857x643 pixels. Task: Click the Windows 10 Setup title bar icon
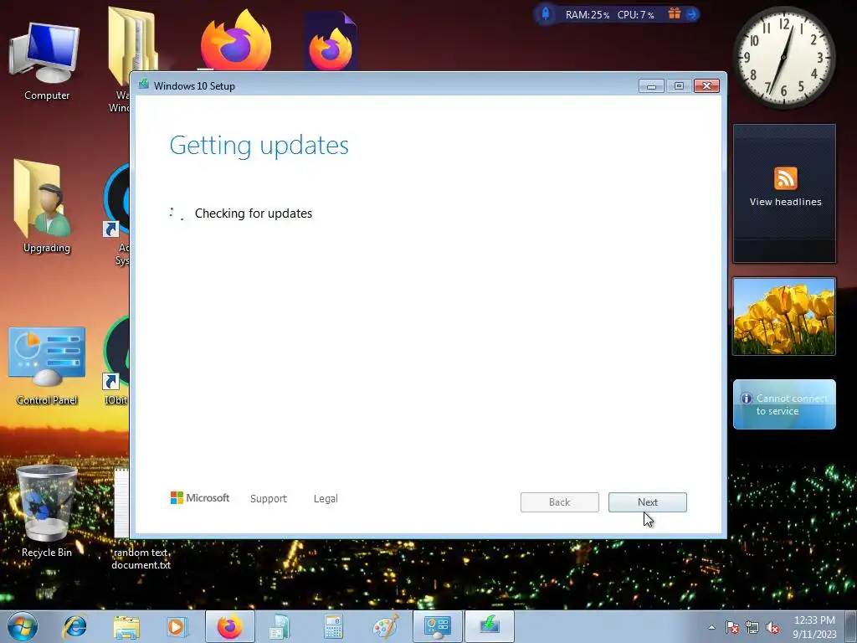144,85
